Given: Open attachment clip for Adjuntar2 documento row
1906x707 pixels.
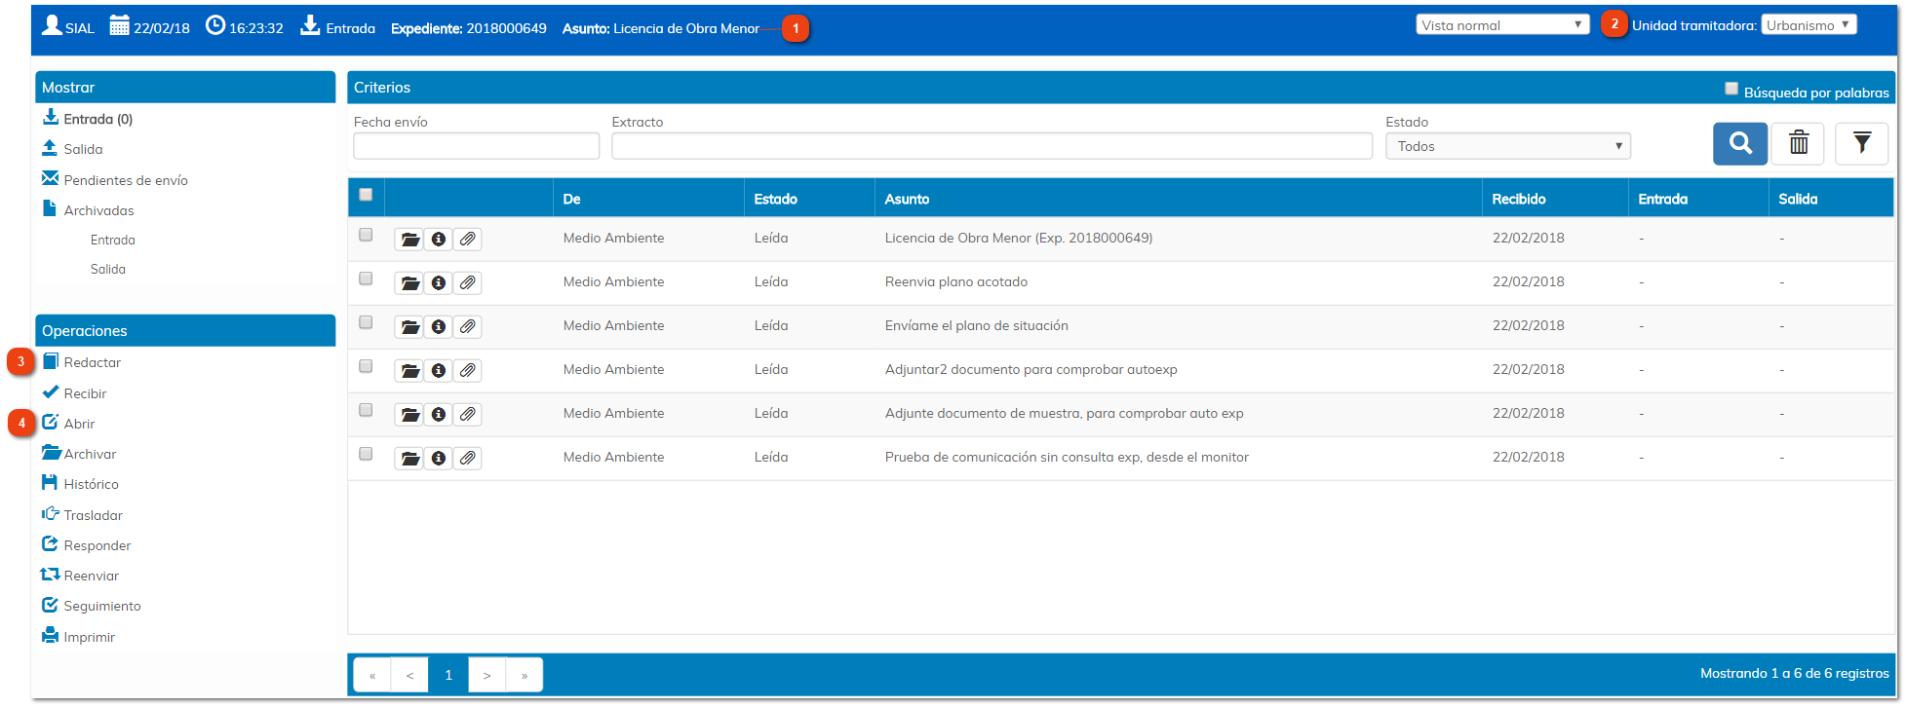Looking at the screenshot, I should point(468,370).
